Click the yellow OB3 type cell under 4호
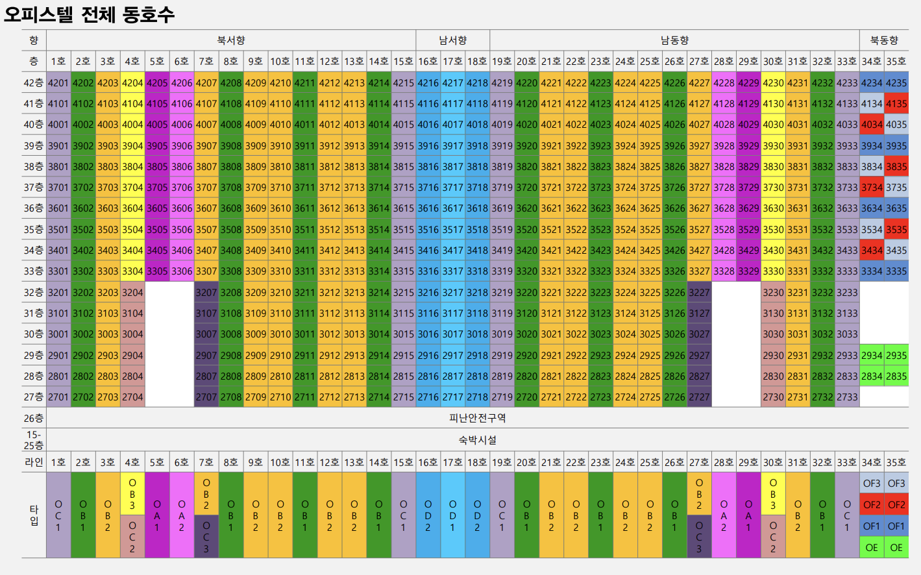The width and height of the screenshot is (921, 575). pos(132,494)
